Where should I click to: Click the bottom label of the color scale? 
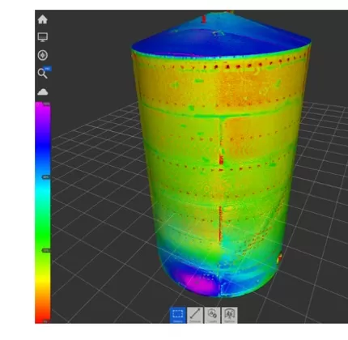[x=46, y=321]
